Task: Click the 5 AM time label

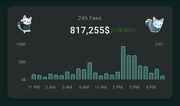Action: point(67,87)
